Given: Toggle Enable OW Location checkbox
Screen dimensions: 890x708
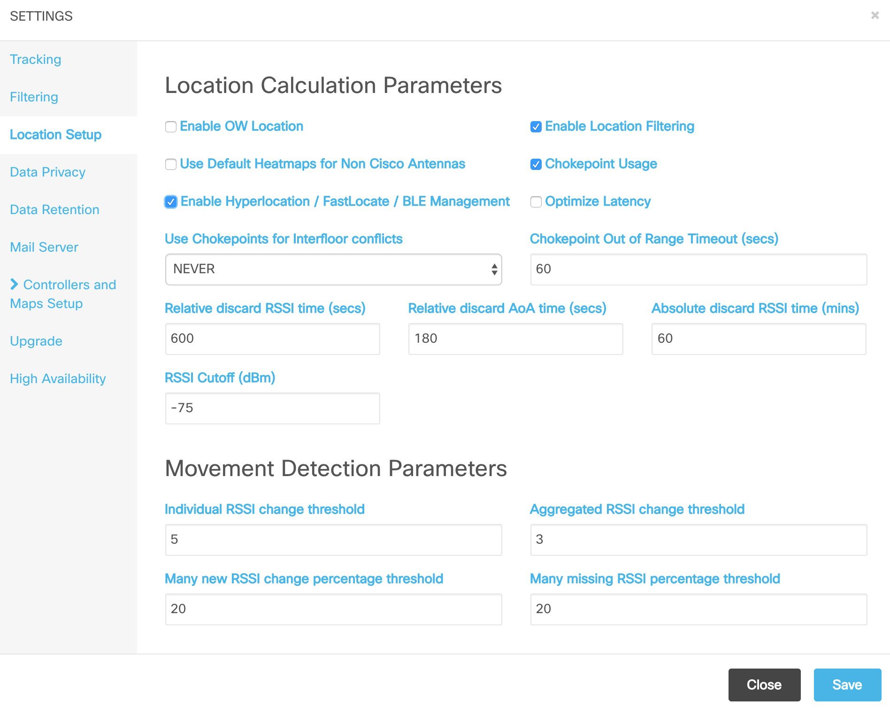Looking at the screenshot, I should 171,127.
